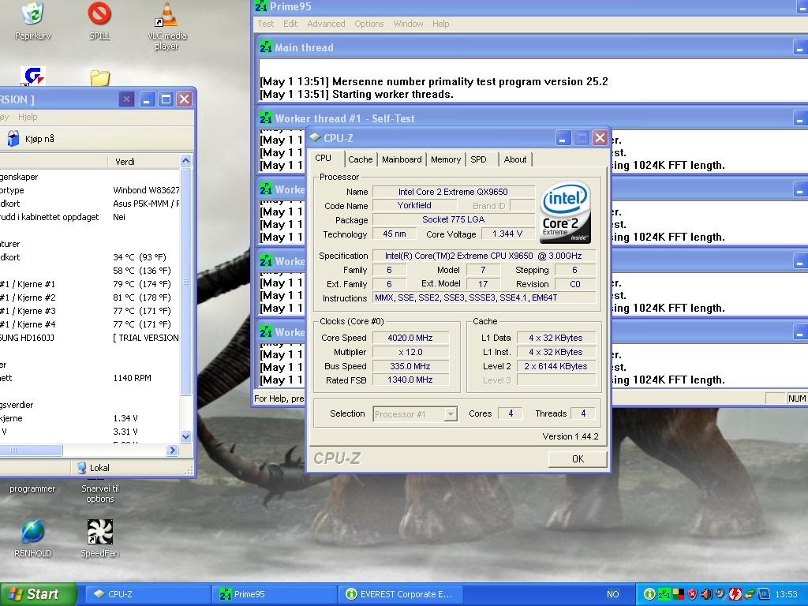Image resolution: width=808 pixels, height=606 pixels.
Task: Click the EVEREST vertical scrollbar down arrow
Action: 186,436
